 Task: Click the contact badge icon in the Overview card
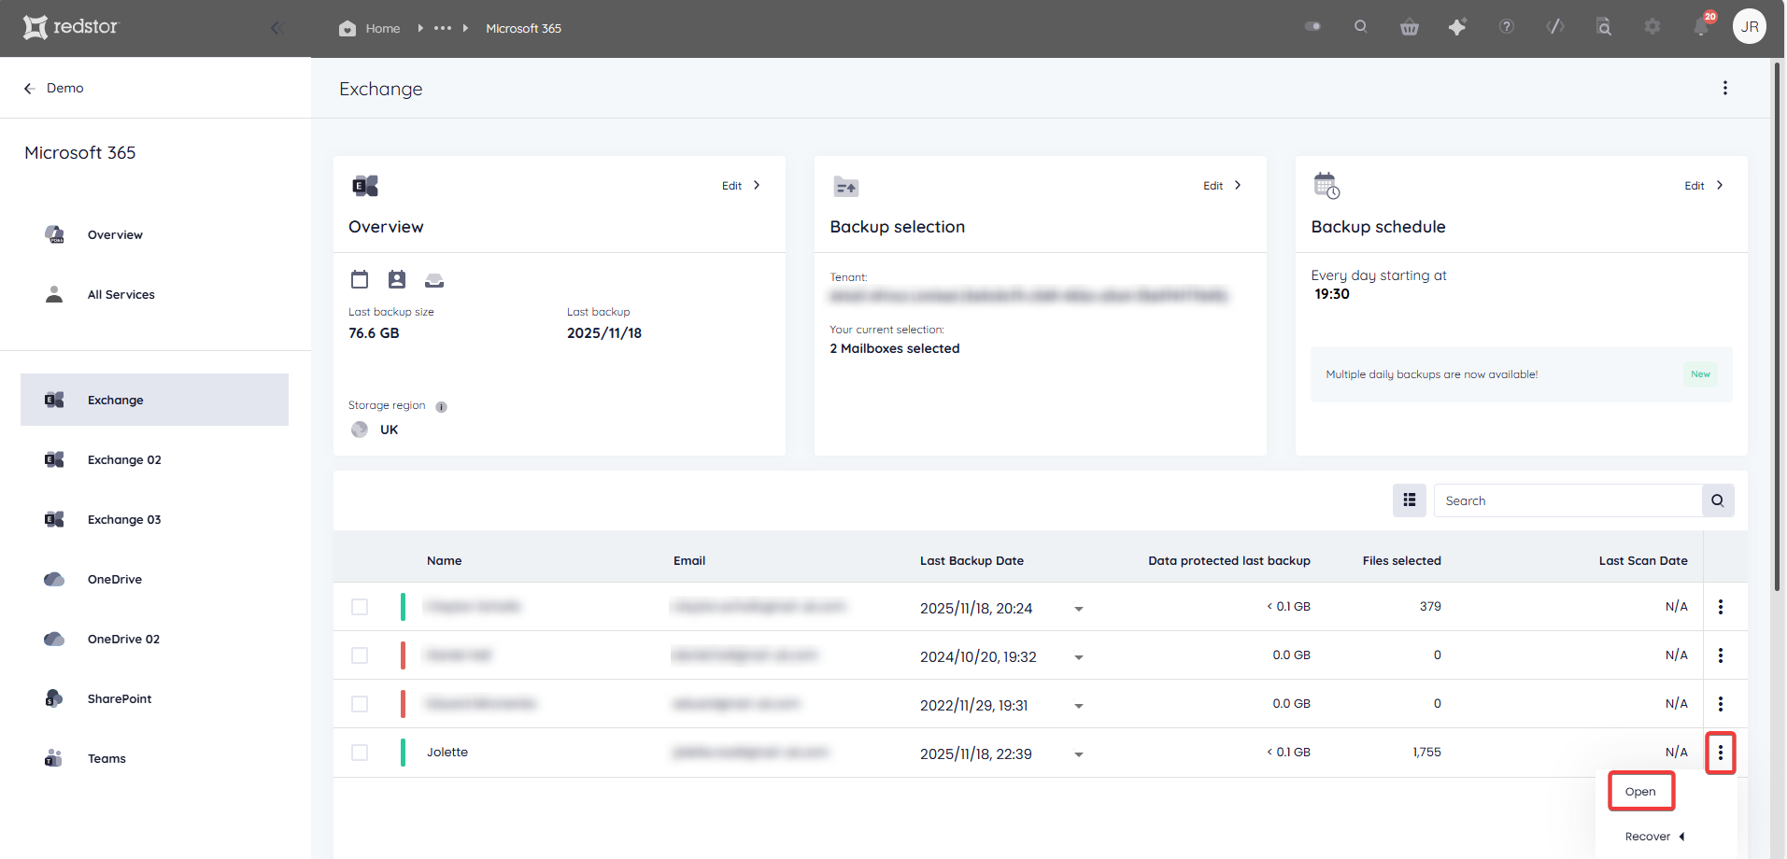397,279
